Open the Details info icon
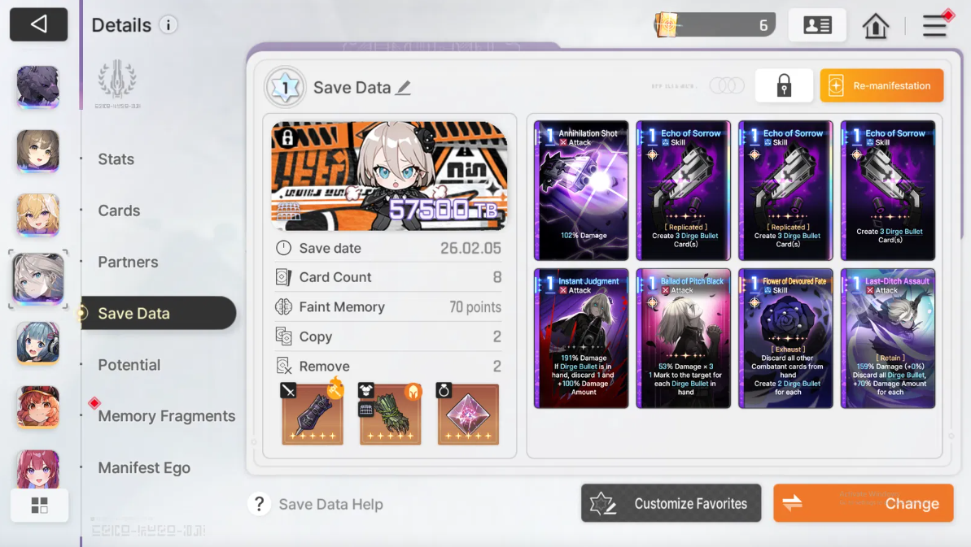 pyautogui.click(x=168, y=24)
